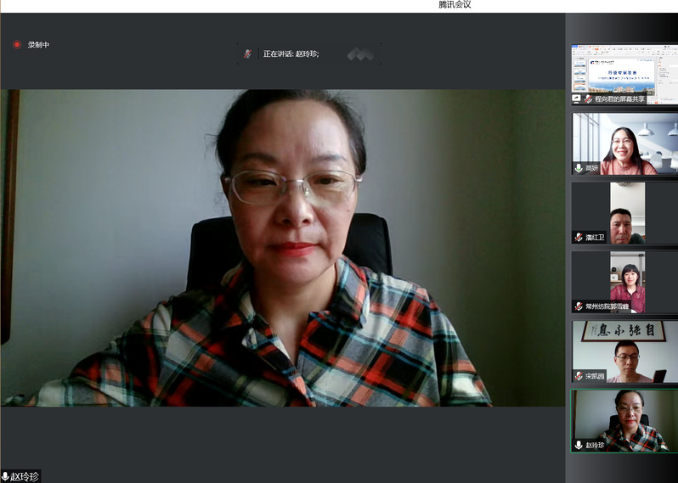Click microphone icon beside 简妍's name
Viewport: 678px width, 483px height.
[579, 168]
